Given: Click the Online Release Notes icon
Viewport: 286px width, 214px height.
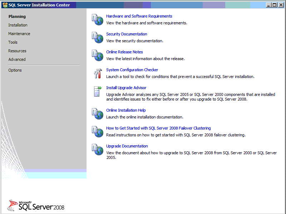Looking at the screenshot, I should (x=97, y=55).
